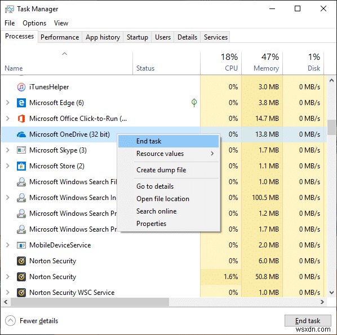This screenshot has height=335, width=337.
Task: Click the 14.7 MB memory value
Action: [x=267, y=119]
